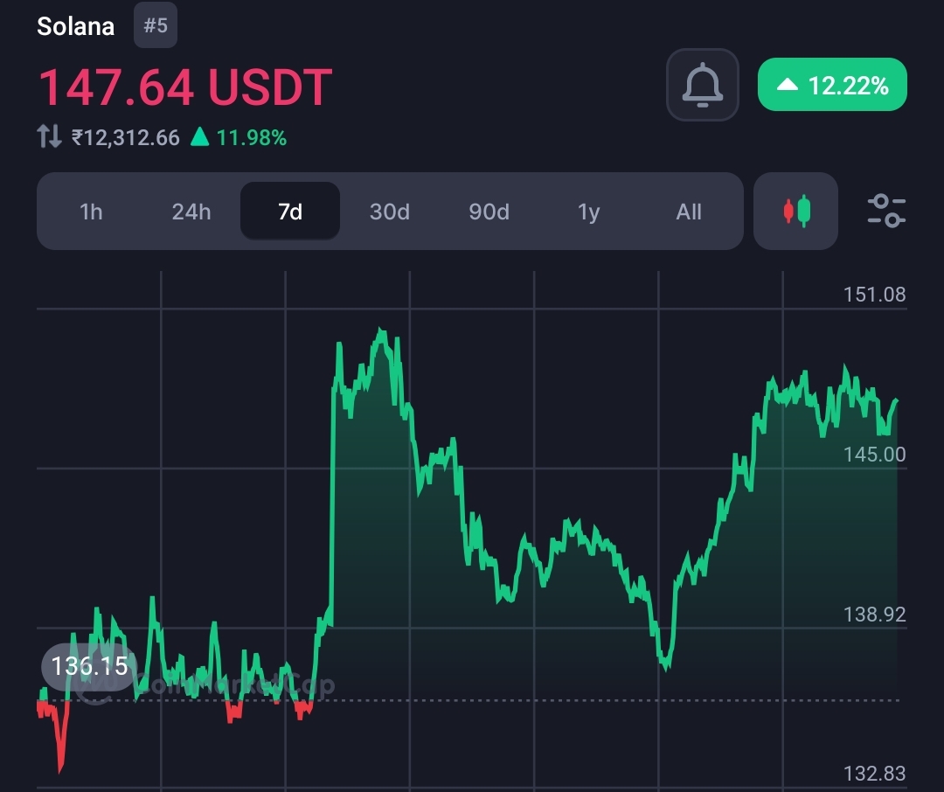
Task: Select the All time range
Action: tap(688, 212)
